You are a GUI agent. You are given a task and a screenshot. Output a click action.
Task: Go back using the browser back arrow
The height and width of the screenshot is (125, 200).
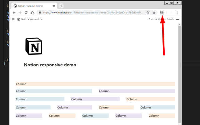coord(14,12)
